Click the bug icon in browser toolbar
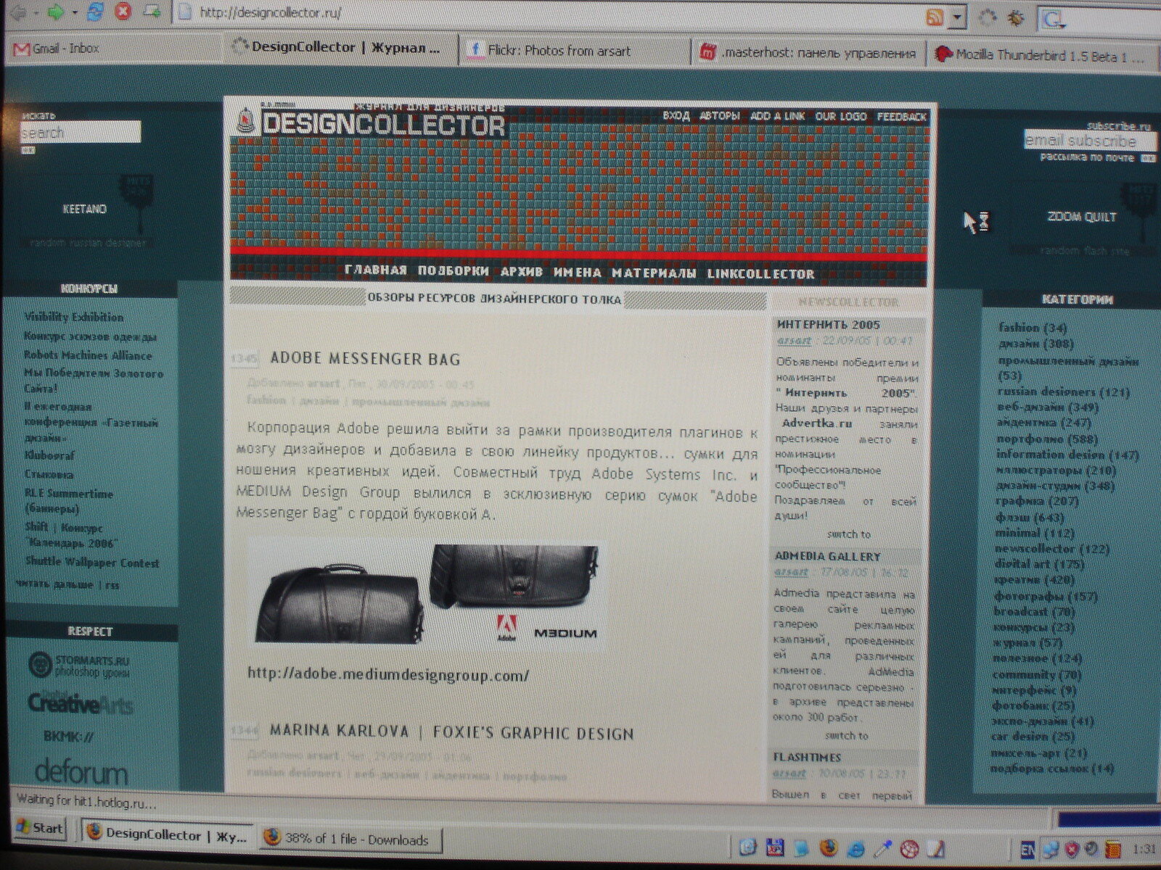The width and height of the screenshot is (1161, 870). pos(1016,17)
